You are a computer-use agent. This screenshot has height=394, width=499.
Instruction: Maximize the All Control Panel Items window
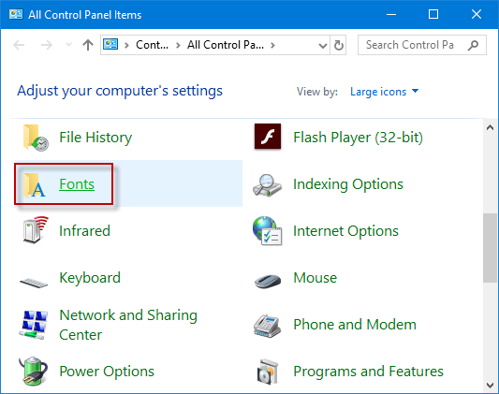433,14
